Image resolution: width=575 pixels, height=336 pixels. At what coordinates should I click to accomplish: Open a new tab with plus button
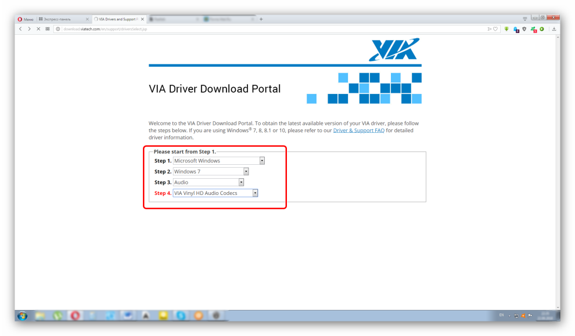click(261, 19)
